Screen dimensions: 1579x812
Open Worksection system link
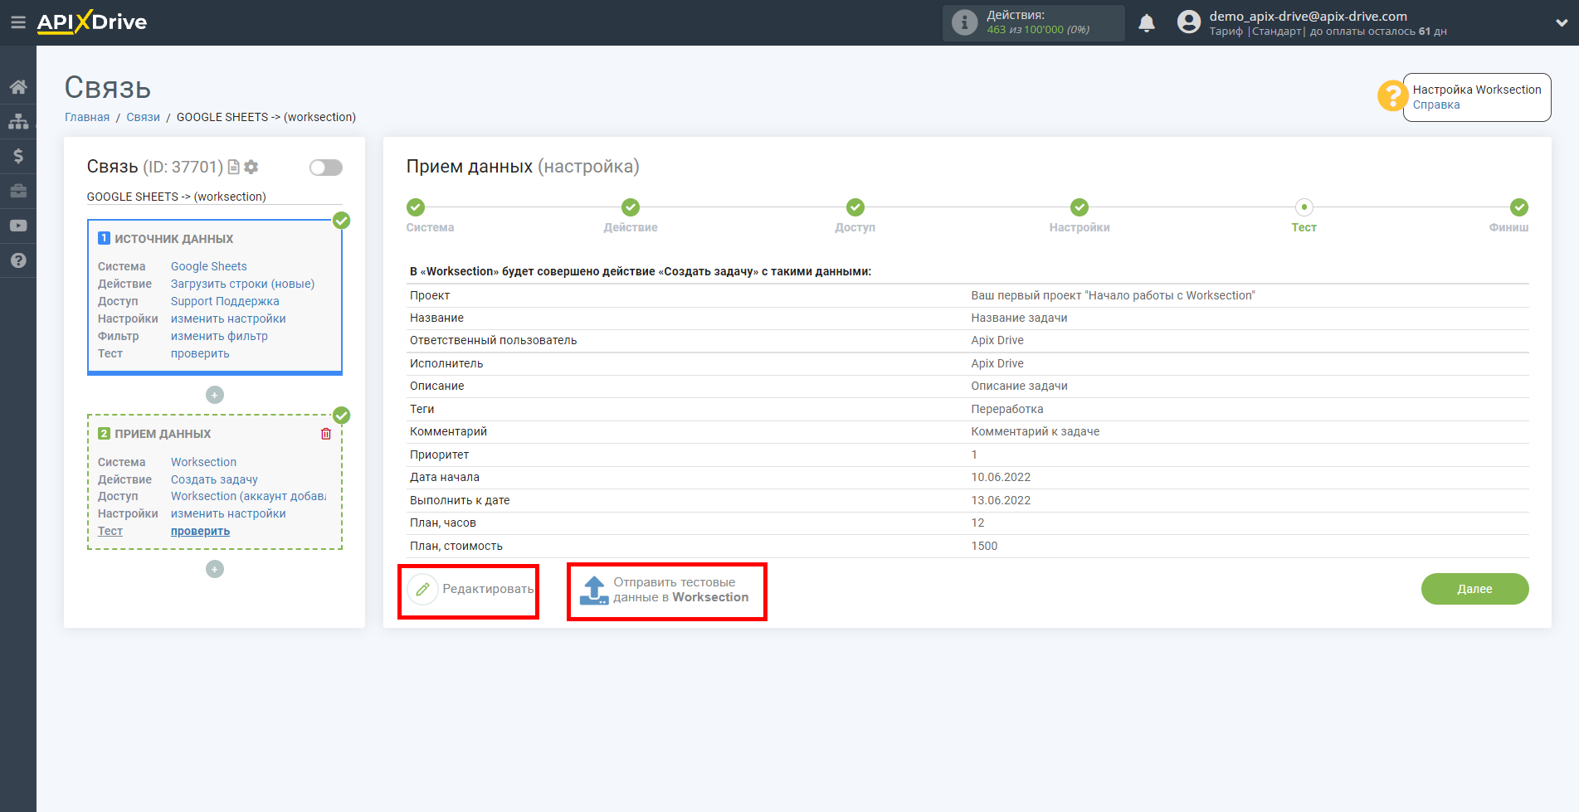203,462
